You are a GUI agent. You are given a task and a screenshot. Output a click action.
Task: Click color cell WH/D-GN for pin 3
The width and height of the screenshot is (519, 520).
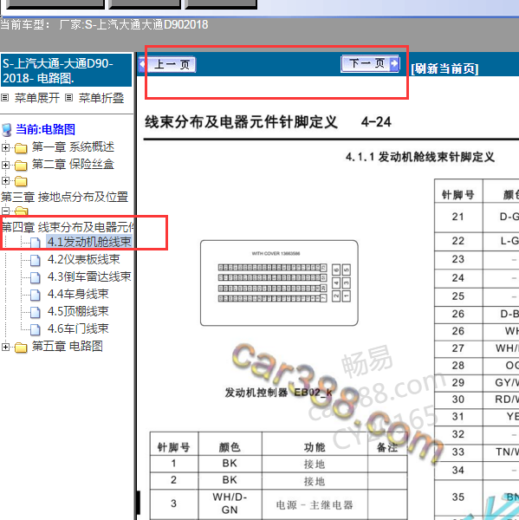click(x=230, y=504)
